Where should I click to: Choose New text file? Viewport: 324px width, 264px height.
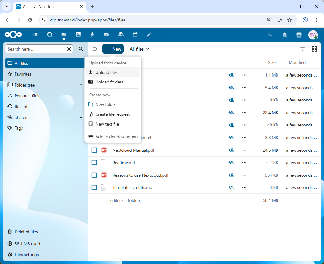[113, 124]
